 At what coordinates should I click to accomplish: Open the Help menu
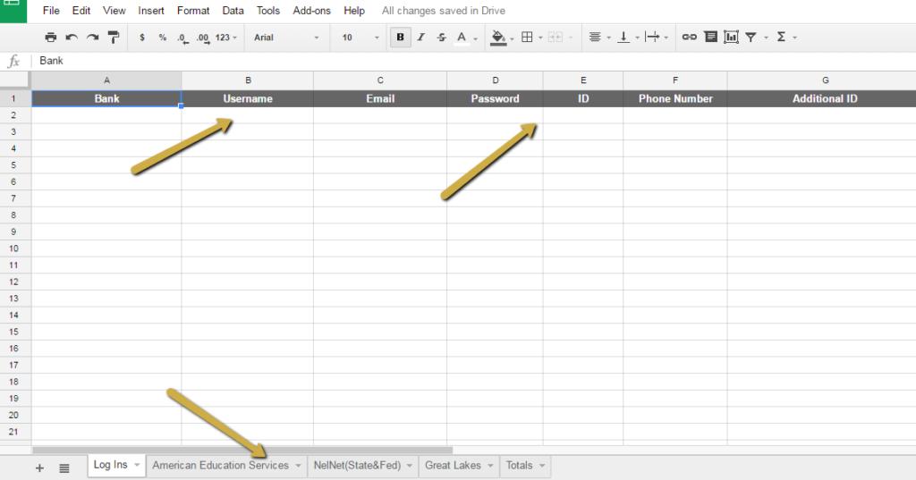pos(354,11)
